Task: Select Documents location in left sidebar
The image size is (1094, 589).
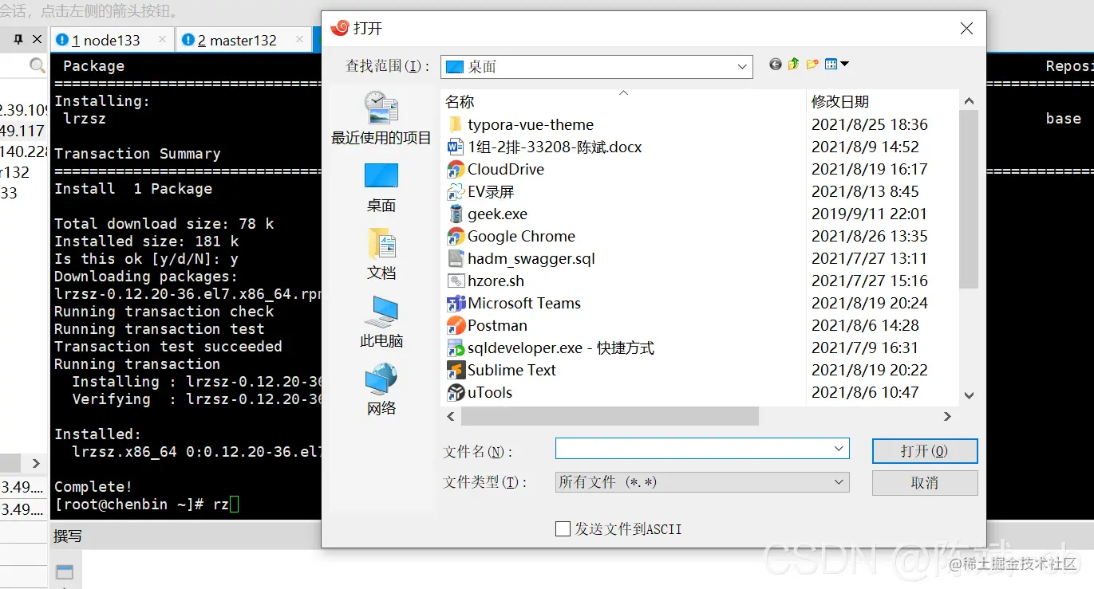Action: point(381,253)
